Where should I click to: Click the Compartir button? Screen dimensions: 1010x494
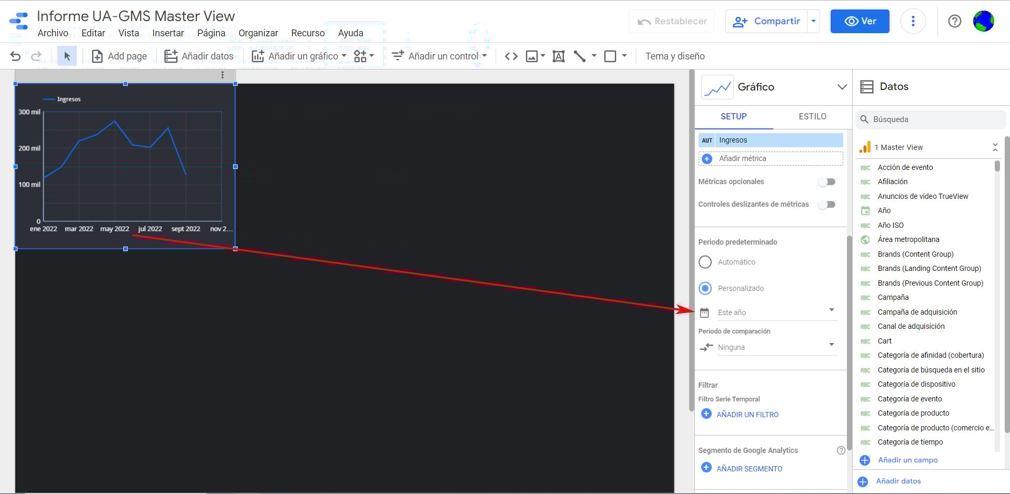coord(766,21)
